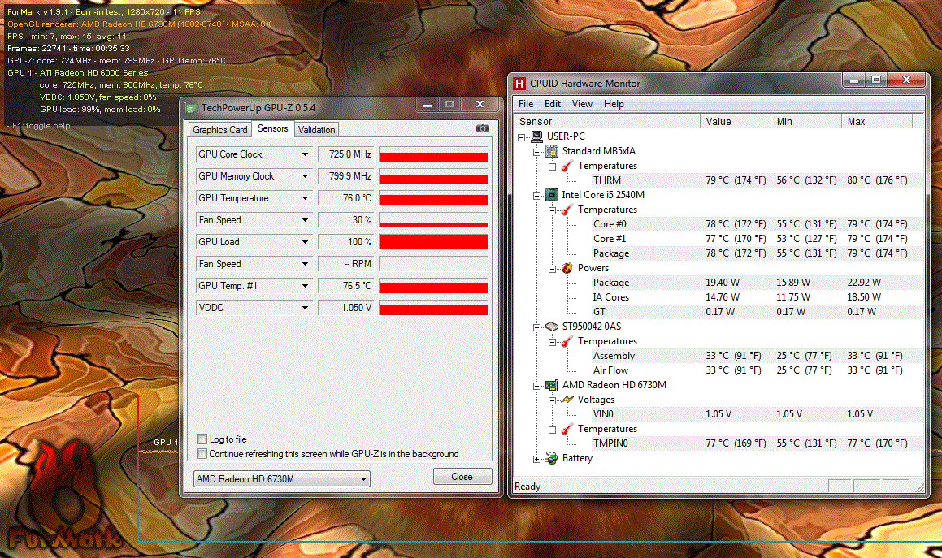The width and height of the screenshot is (942, 558).
Task: Click the Sensor column header
Action: coord(607,121)
